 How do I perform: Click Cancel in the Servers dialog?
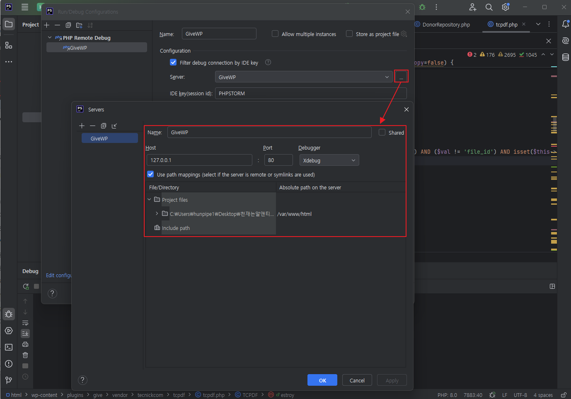(357, 380)
